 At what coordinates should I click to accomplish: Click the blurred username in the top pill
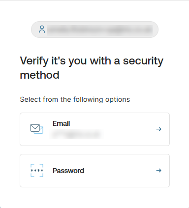pyautogui.click(x=99, y=30)
